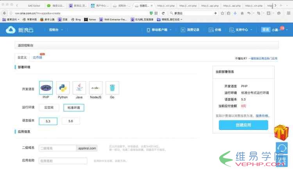Open the 价格 menu item

[x=215, y=30]
